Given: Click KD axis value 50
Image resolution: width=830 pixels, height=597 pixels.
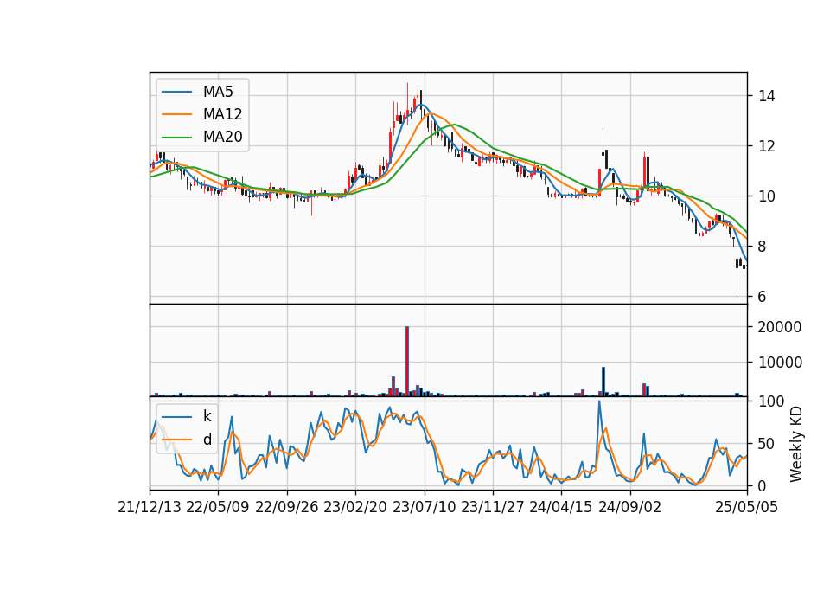Looking at the screenshot, I should tap(767, 444).
